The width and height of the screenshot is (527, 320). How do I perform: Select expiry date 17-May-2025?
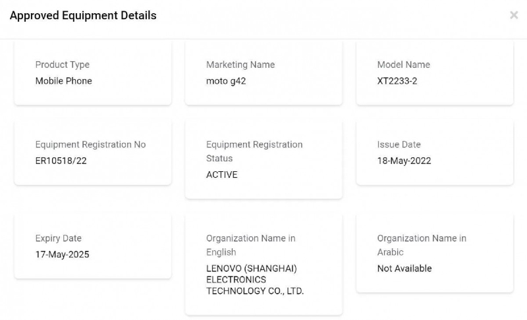point(63,254)
